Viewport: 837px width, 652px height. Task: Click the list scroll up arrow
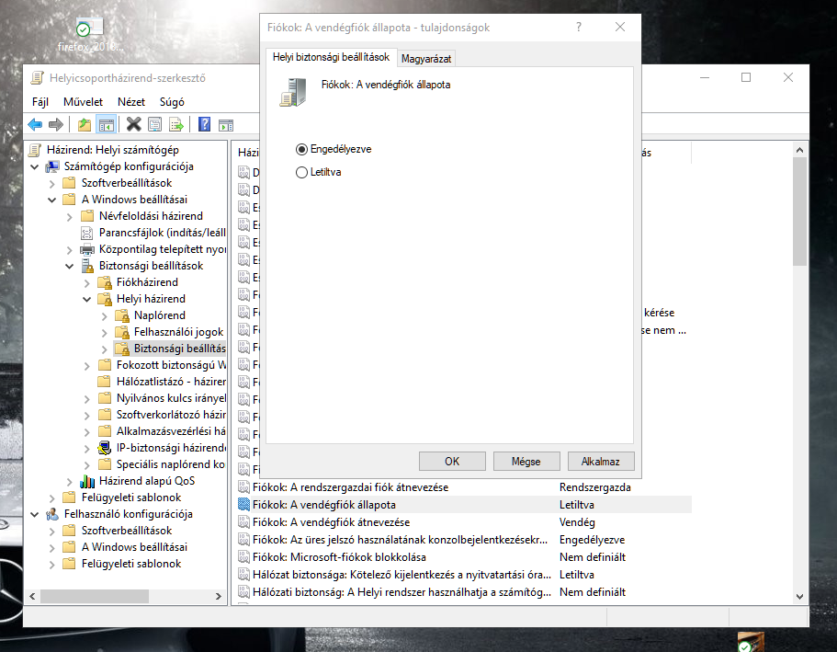799,150
